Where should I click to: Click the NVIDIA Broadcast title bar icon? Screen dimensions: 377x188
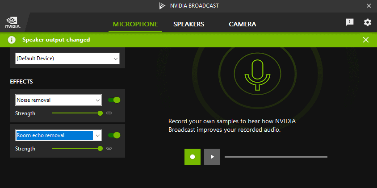click(x=163, y=6)
